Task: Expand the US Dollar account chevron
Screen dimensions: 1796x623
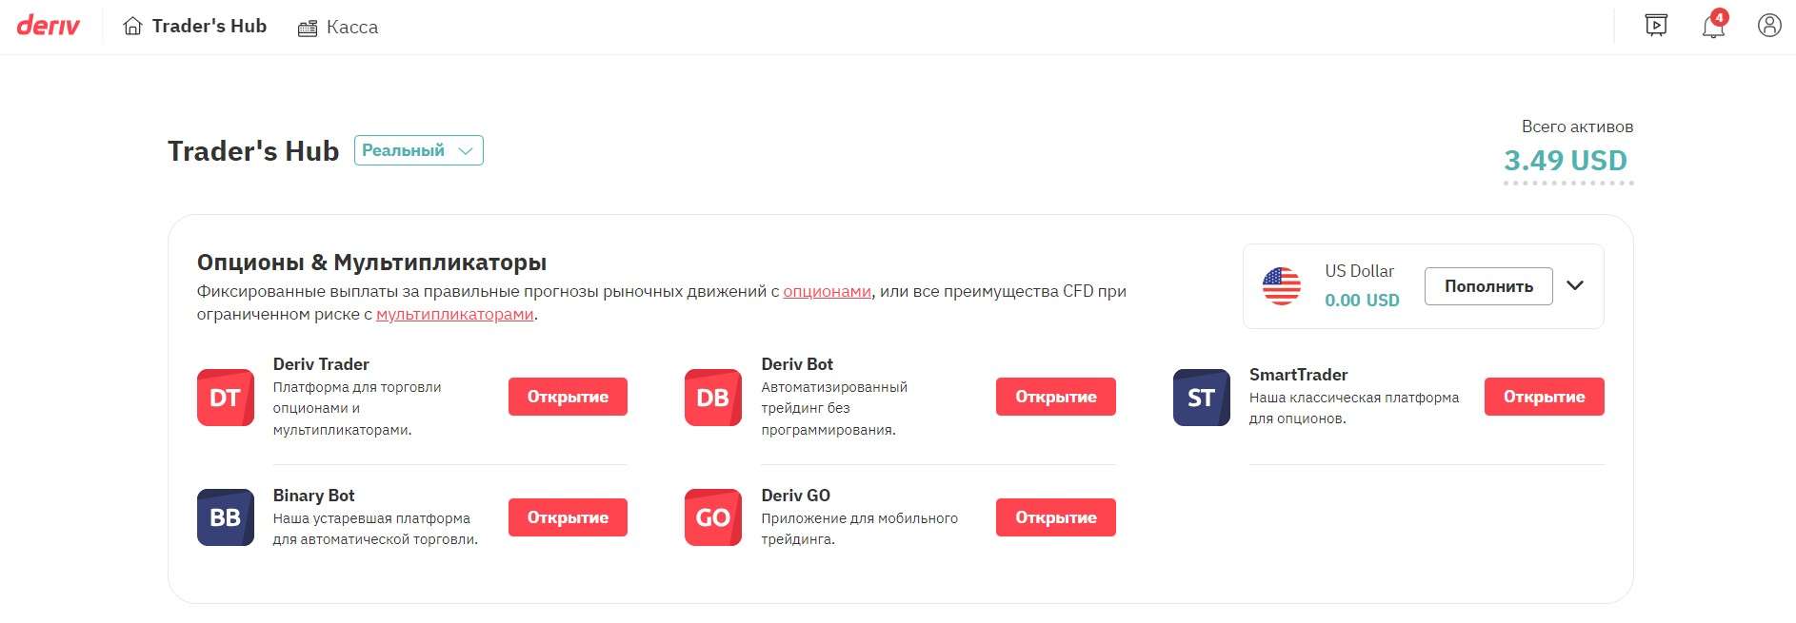Action: point(1575,285)
